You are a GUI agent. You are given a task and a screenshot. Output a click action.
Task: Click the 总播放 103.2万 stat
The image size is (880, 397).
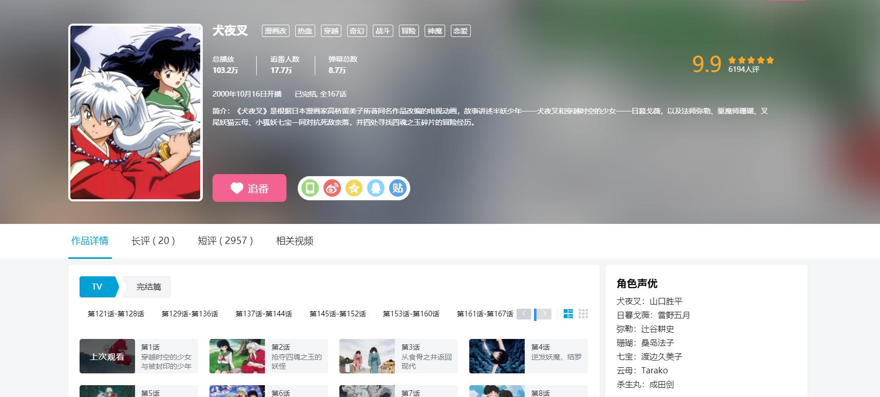[x=225, y=65]
